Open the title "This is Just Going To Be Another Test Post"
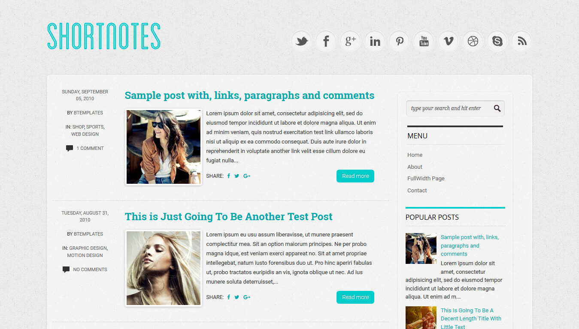579x329 pixels. (229, 217)
